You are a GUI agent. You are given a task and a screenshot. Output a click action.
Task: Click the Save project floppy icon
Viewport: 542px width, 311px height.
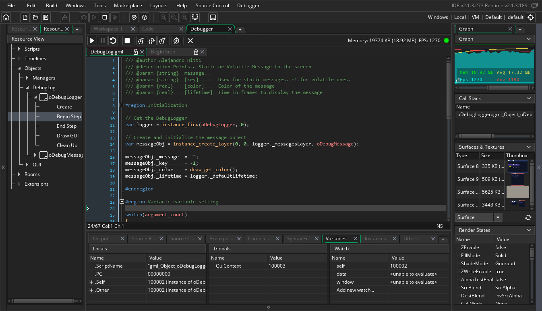tap(46, 17)
